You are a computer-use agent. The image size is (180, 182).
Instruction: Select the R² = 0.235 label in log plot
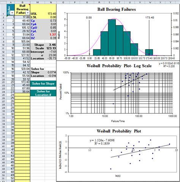[x=169, y=66]
